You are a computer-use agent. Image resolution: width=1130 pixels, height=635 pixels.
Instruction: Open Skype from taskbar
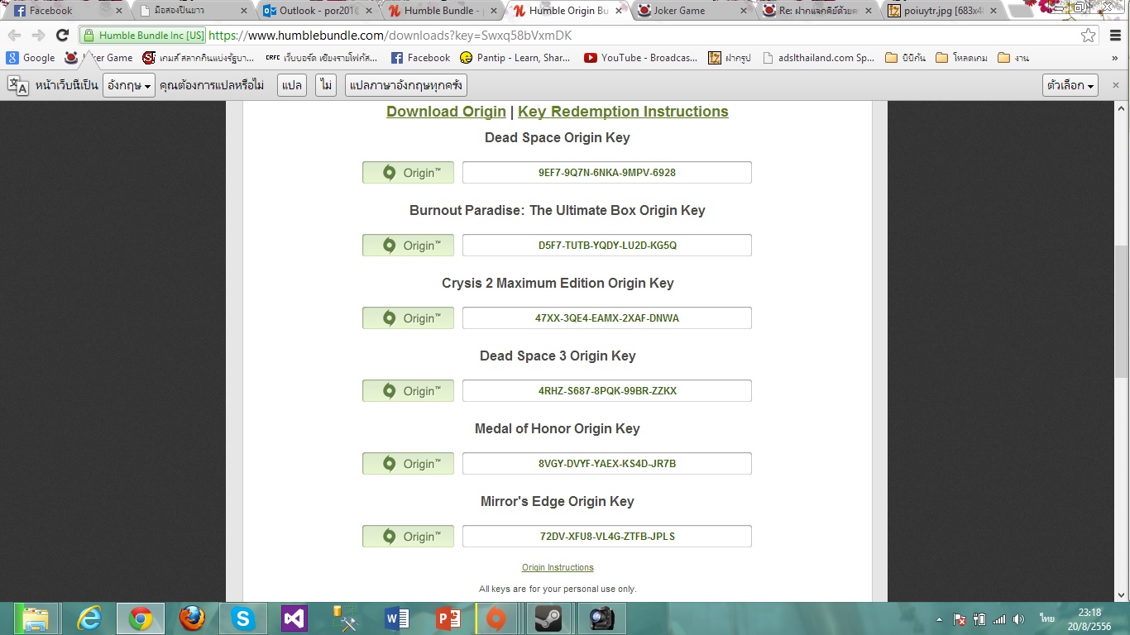(x=243, y=618)
